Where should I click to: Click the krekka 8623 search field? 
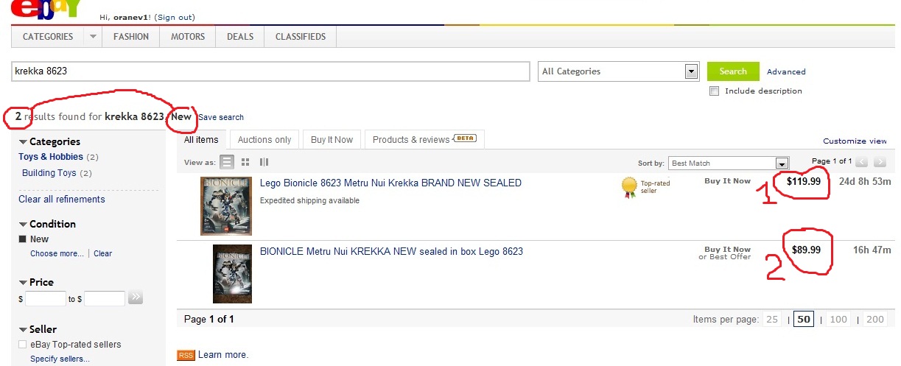point(270,71)
